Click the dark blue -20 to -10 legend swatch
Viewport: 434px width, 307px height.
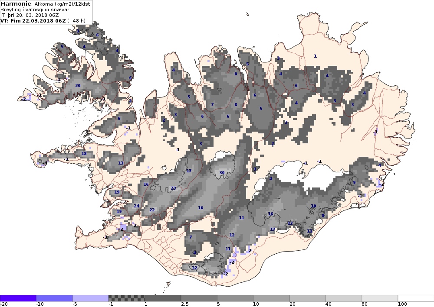[x=18, y=298]
